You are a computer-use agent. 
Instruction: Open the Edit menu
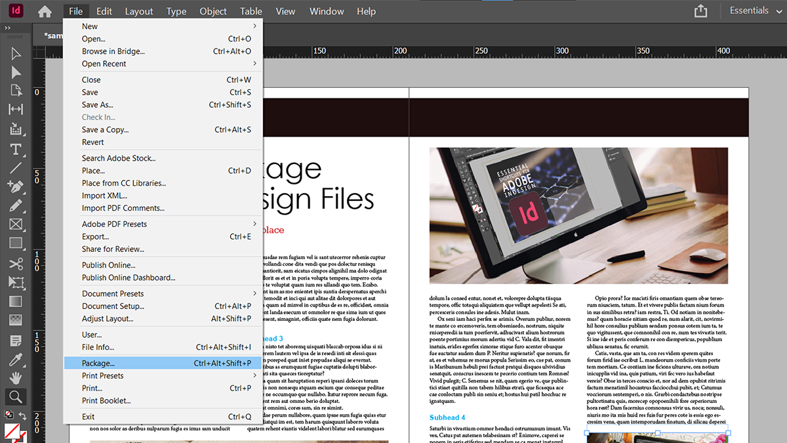pos(104,11)
